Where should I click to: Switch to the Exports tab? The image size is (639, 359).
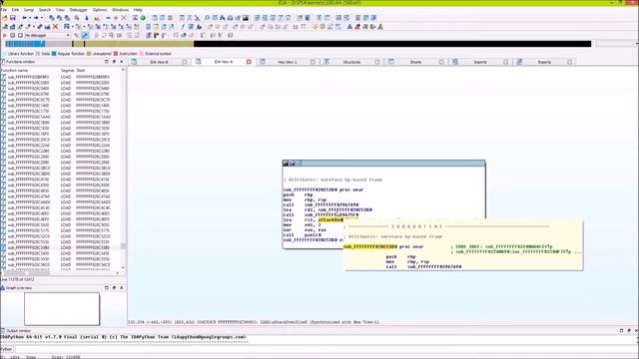pyautogui.click(x=544, y=62)
